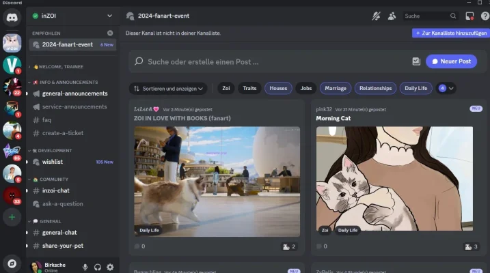The height and width of the screenshot is (273, 490).
Task: Click reaction count 3 on Morning Cat post
Action: coord(472,247)
